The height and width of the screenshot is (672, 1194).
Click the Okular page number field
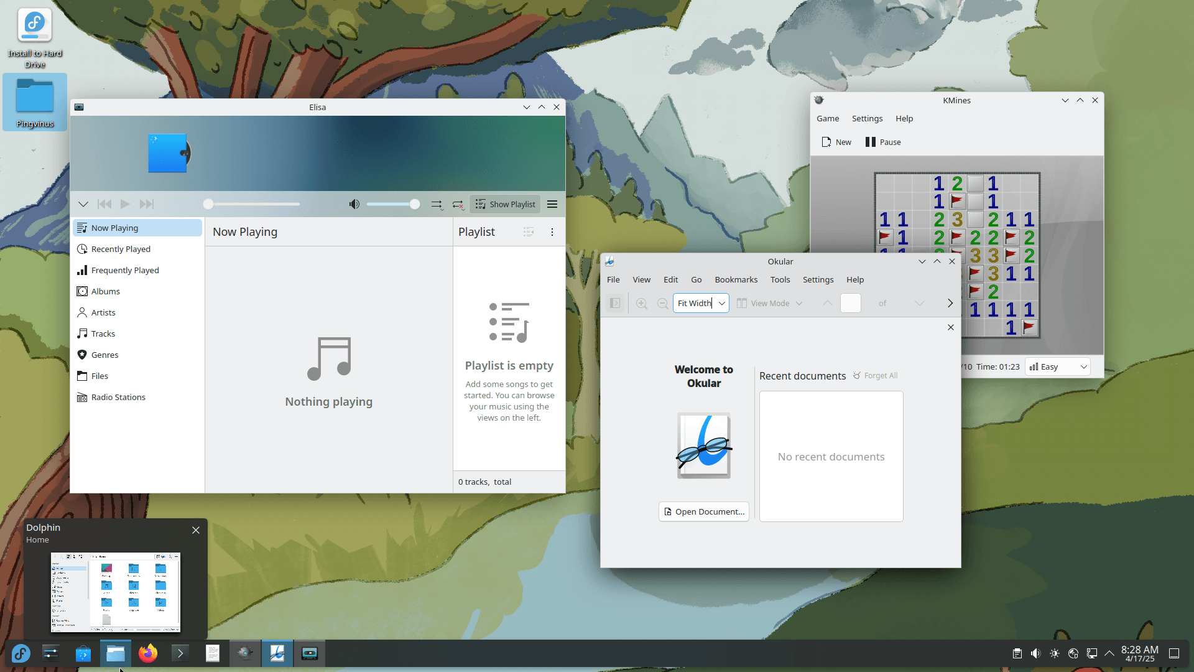(851, 303)
